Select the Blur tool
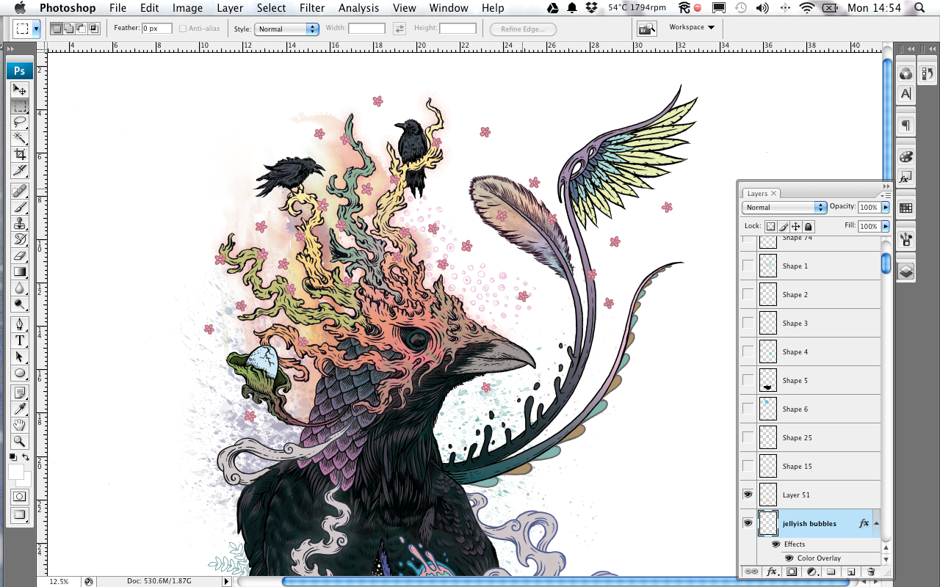 coord(20,288)
